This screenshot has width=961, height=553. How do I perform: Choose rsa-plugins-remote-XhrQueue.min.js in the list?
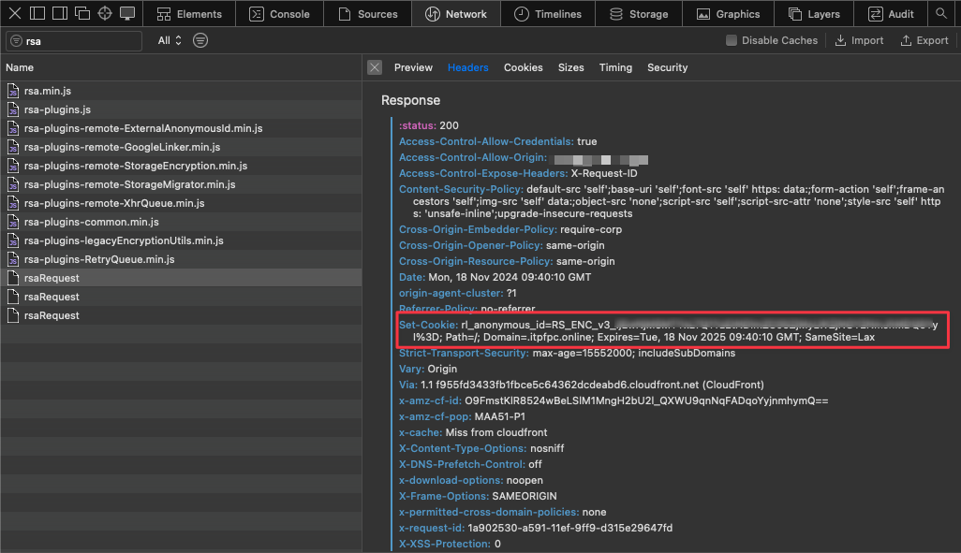[x=181, y=203]
